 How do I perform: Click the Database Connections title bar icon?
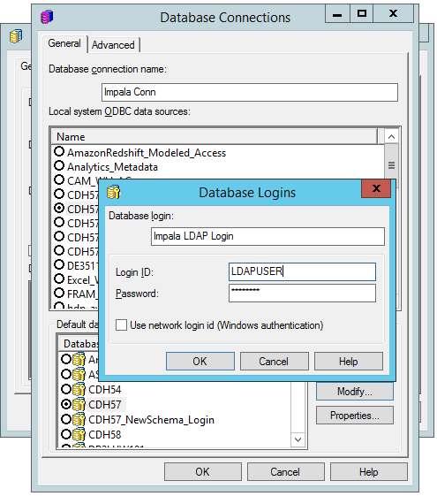(x=47, y=17)
